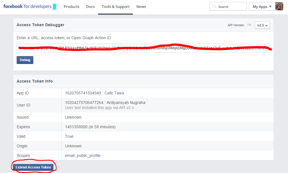Click the Scopes row label

pyautogui.click(x=23, y=156)
